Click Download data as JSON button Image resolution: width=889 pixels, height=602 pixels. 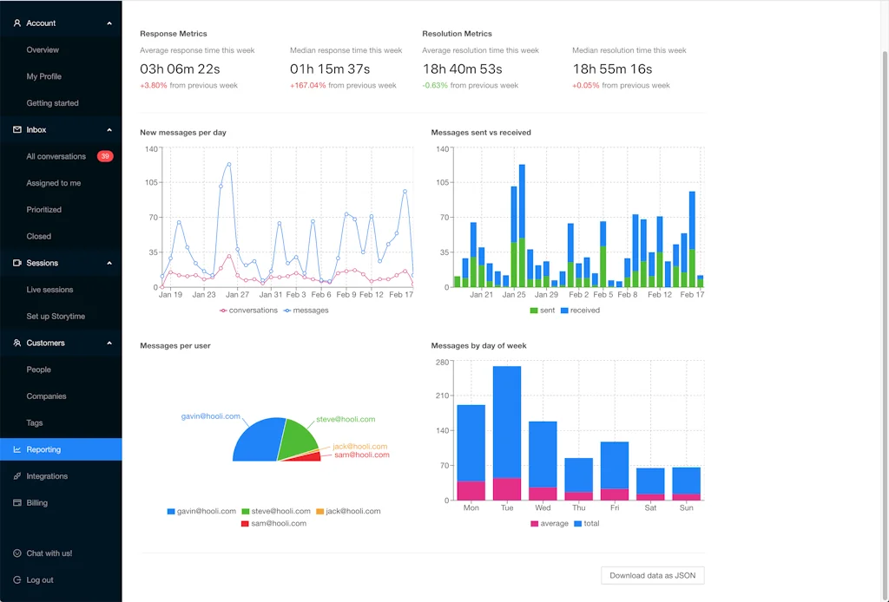(652, 575)
